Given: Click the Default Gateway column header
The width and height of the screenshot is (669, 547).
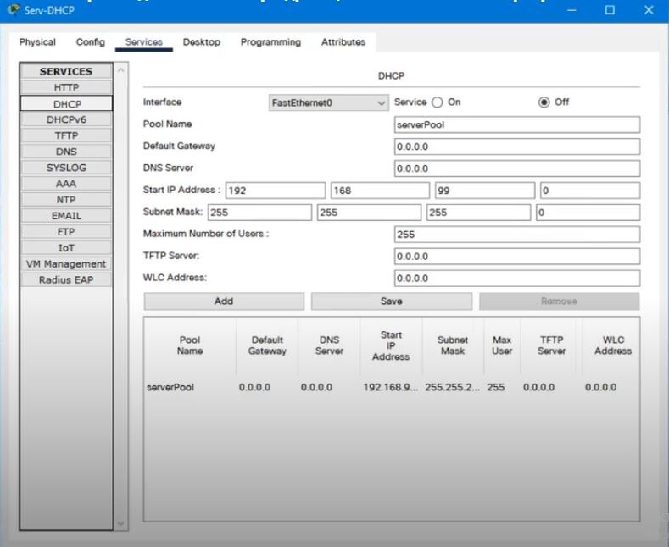Looking at the screenshot, I should click(x=267, y=345).
